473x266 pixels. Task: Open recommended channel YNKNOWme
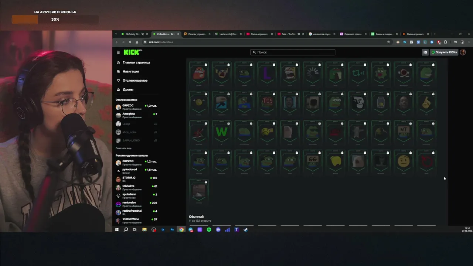pos(136,221)
